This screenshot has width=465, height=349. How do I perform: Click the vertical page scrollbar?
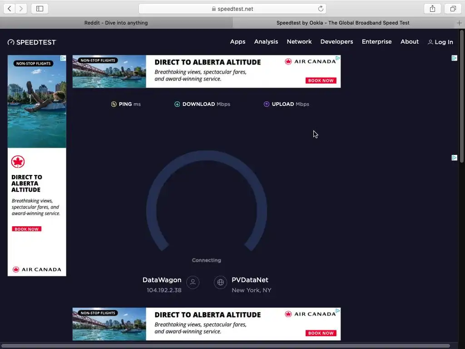(x=462, y=95)
